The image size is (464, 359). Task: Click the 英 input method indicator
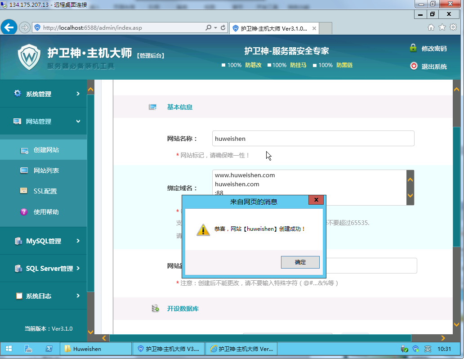click(x=428, y=349)
